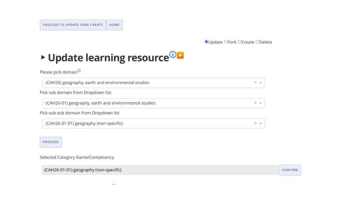Open the domain dropdown showing CAH26
Image resolution: width=359 pixels, height=202 pixels.
[154, 83]
